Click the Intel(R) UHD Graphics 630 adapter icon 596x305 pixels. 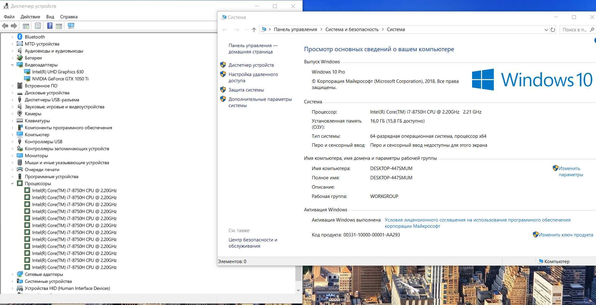[27, 72]
